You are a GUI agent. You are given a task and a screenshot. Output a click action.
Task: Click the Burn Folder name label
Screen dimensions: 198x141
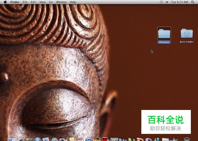coord(187,42)
